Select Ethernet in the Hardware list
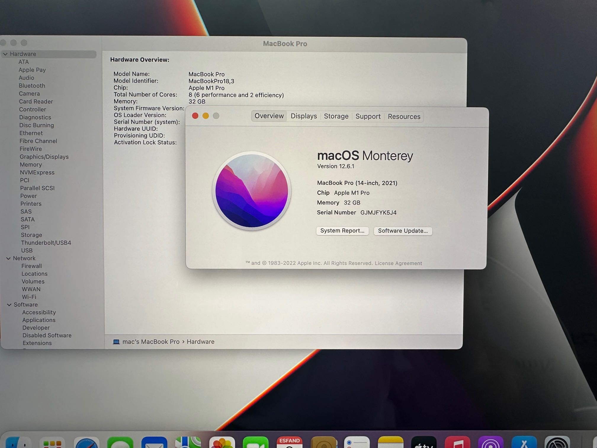 [31, 133]
